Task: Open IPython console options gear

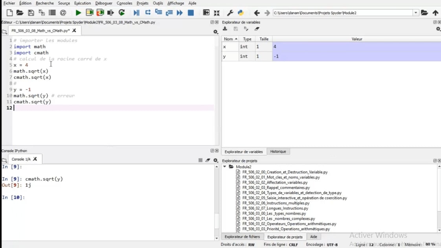Action: coord(216,160)
